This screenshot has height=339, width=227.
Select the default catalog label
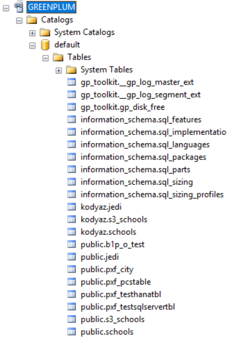click(67, 45)
